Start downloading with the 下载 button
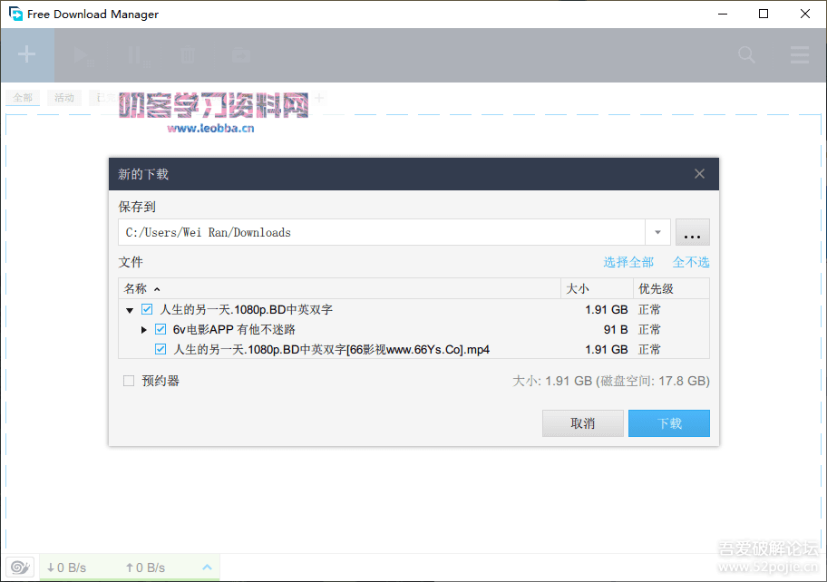The height and width of the screenshot is (582, 827). pos(668,422)
